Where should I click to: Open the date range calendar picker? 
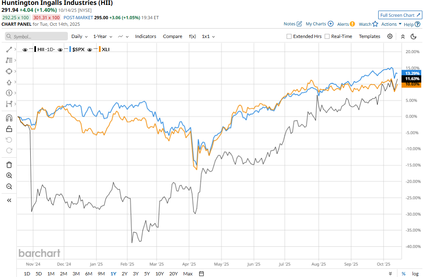(x=202, y=274)
